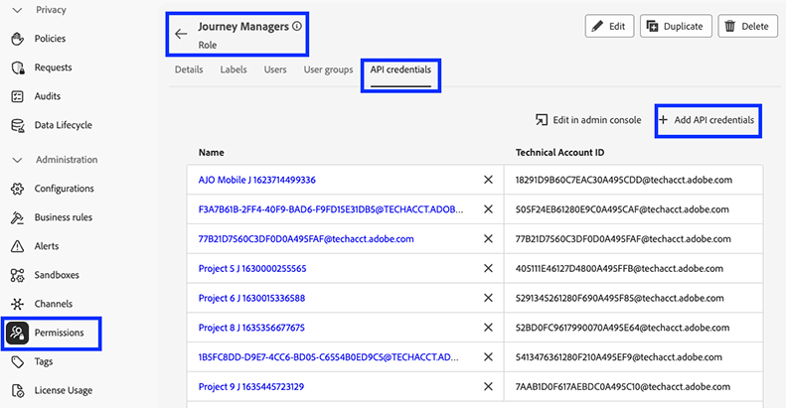
Task: Switch to the User groups tab
Action: click(x=328, y=69)
